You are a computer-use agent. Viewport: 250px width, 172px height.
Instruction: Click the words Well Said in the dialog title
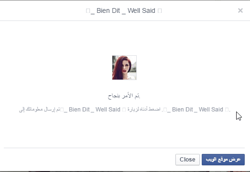pyautogui.click(x=141, y=10)
